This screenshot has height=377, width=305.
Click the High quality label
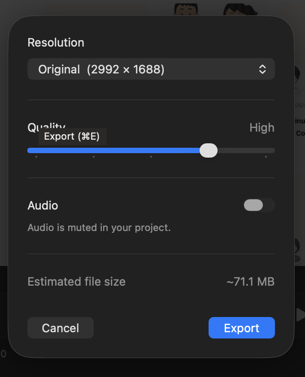[x=262, y=128]
